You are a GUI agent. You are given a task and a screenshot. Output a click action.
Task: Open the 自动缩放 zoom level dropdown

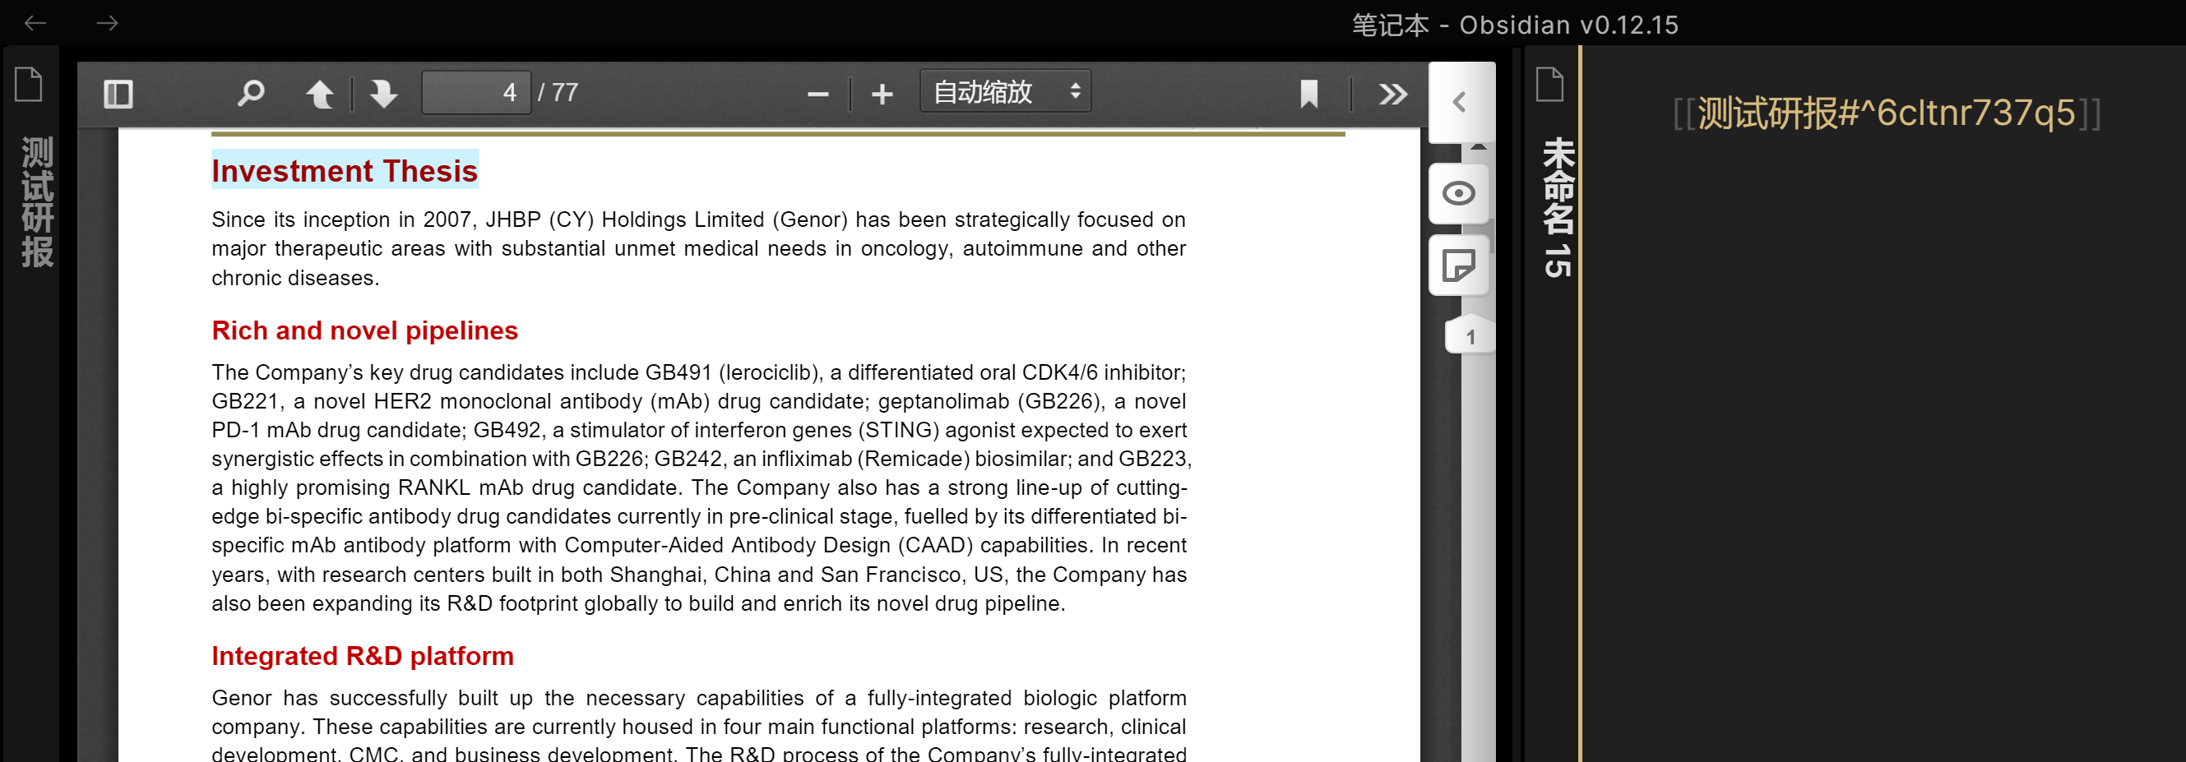pyautogui.click(x=1005, y=94)
